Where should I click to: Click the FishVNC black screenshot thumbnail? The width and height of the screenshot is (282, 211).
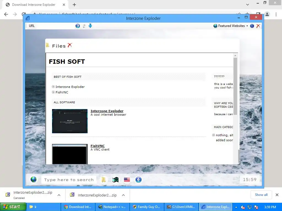tap(70, 154)
